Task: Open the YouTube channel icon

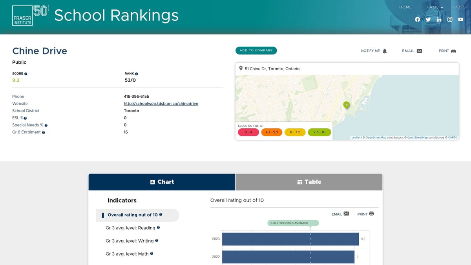Action: coord(460,19)
